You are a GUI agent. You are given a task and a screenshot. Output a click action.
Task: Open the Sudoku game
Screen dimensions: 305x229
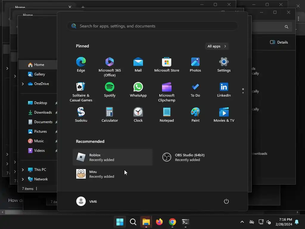click(81, 115)
